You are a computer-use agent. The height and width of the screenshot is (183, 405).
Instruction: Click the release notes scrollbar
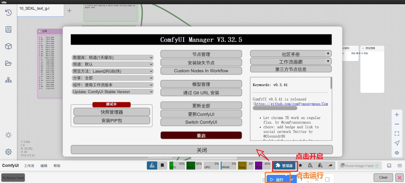[x=331, y=83]
